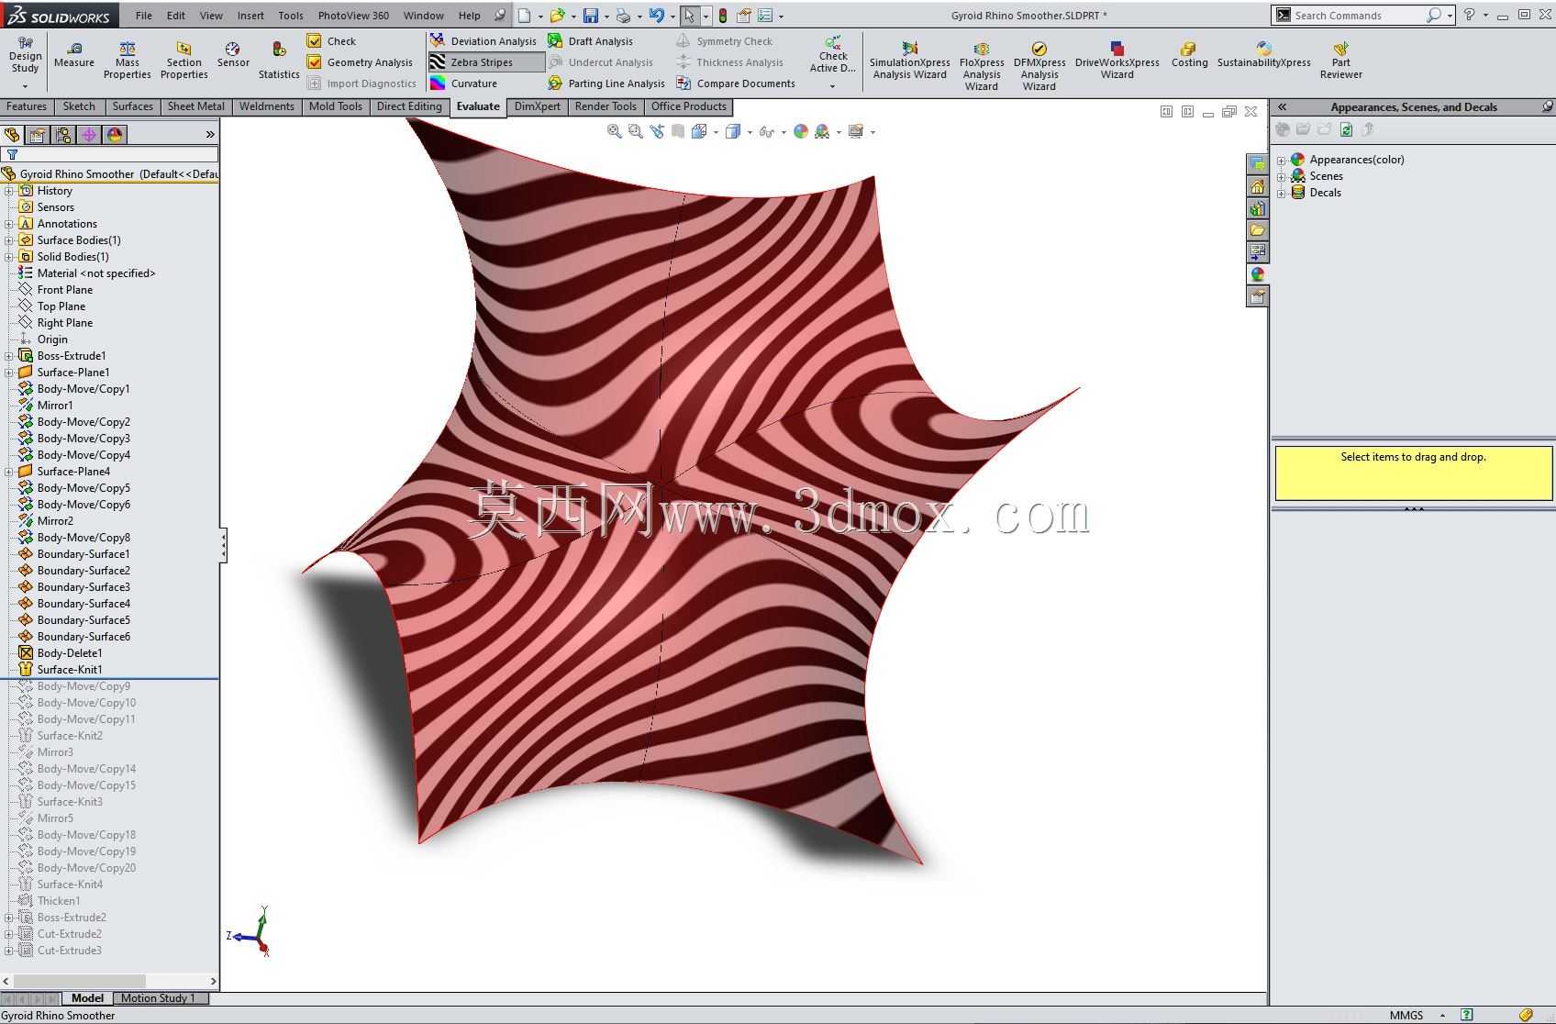
Task: Collapse task pane with double chevron
Action: [1282, 107]
